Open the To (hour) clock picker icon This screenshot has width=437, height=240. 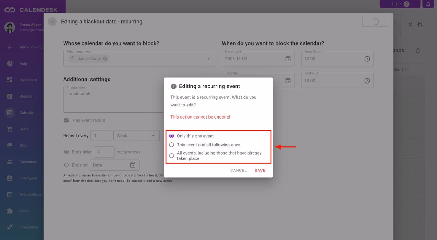367,81
